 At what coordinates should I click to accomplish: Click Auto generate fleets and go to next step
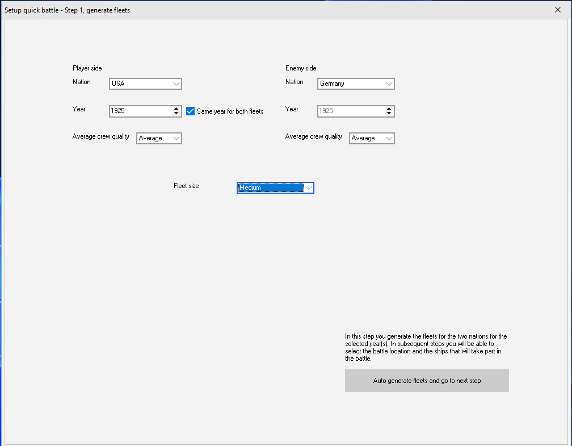(427, 380)
